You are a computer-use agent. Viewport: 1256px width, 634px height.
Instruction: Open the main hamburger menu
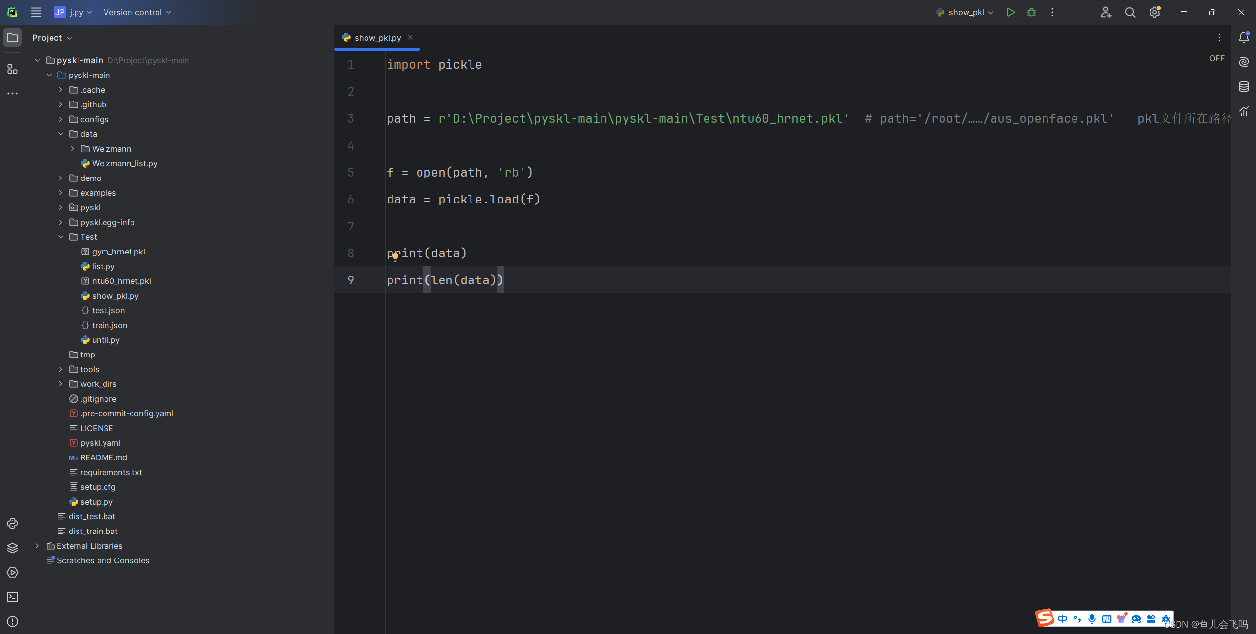tap(36, 12)
